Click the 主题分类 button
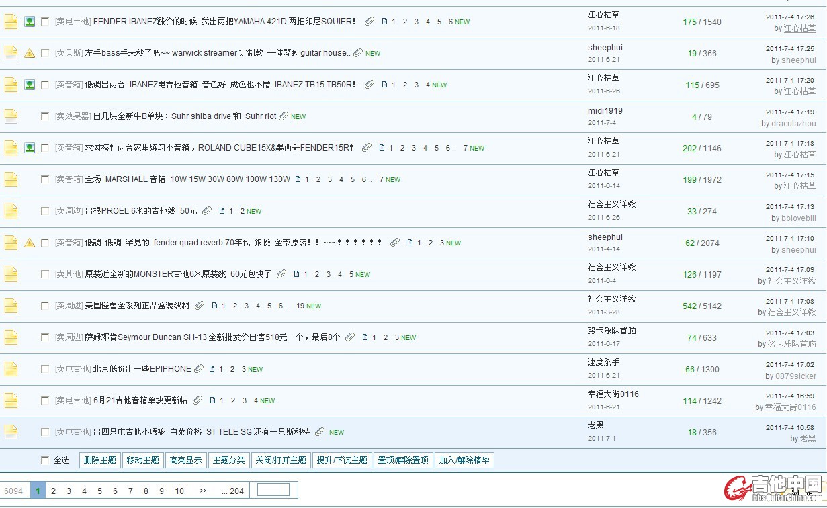Viewport: 827px width, 508px height. 228,460
